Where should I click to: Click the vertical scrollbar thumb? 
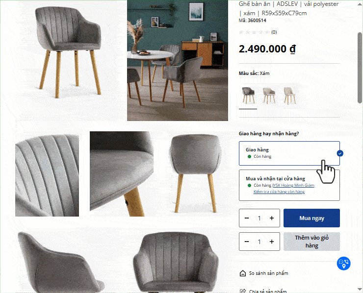click(360, 68)
